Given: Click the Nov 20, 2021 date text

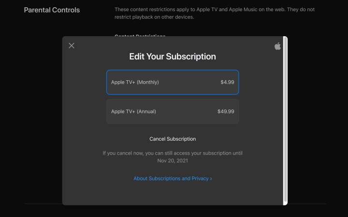Looking at the screenshot, I should 173,160.
